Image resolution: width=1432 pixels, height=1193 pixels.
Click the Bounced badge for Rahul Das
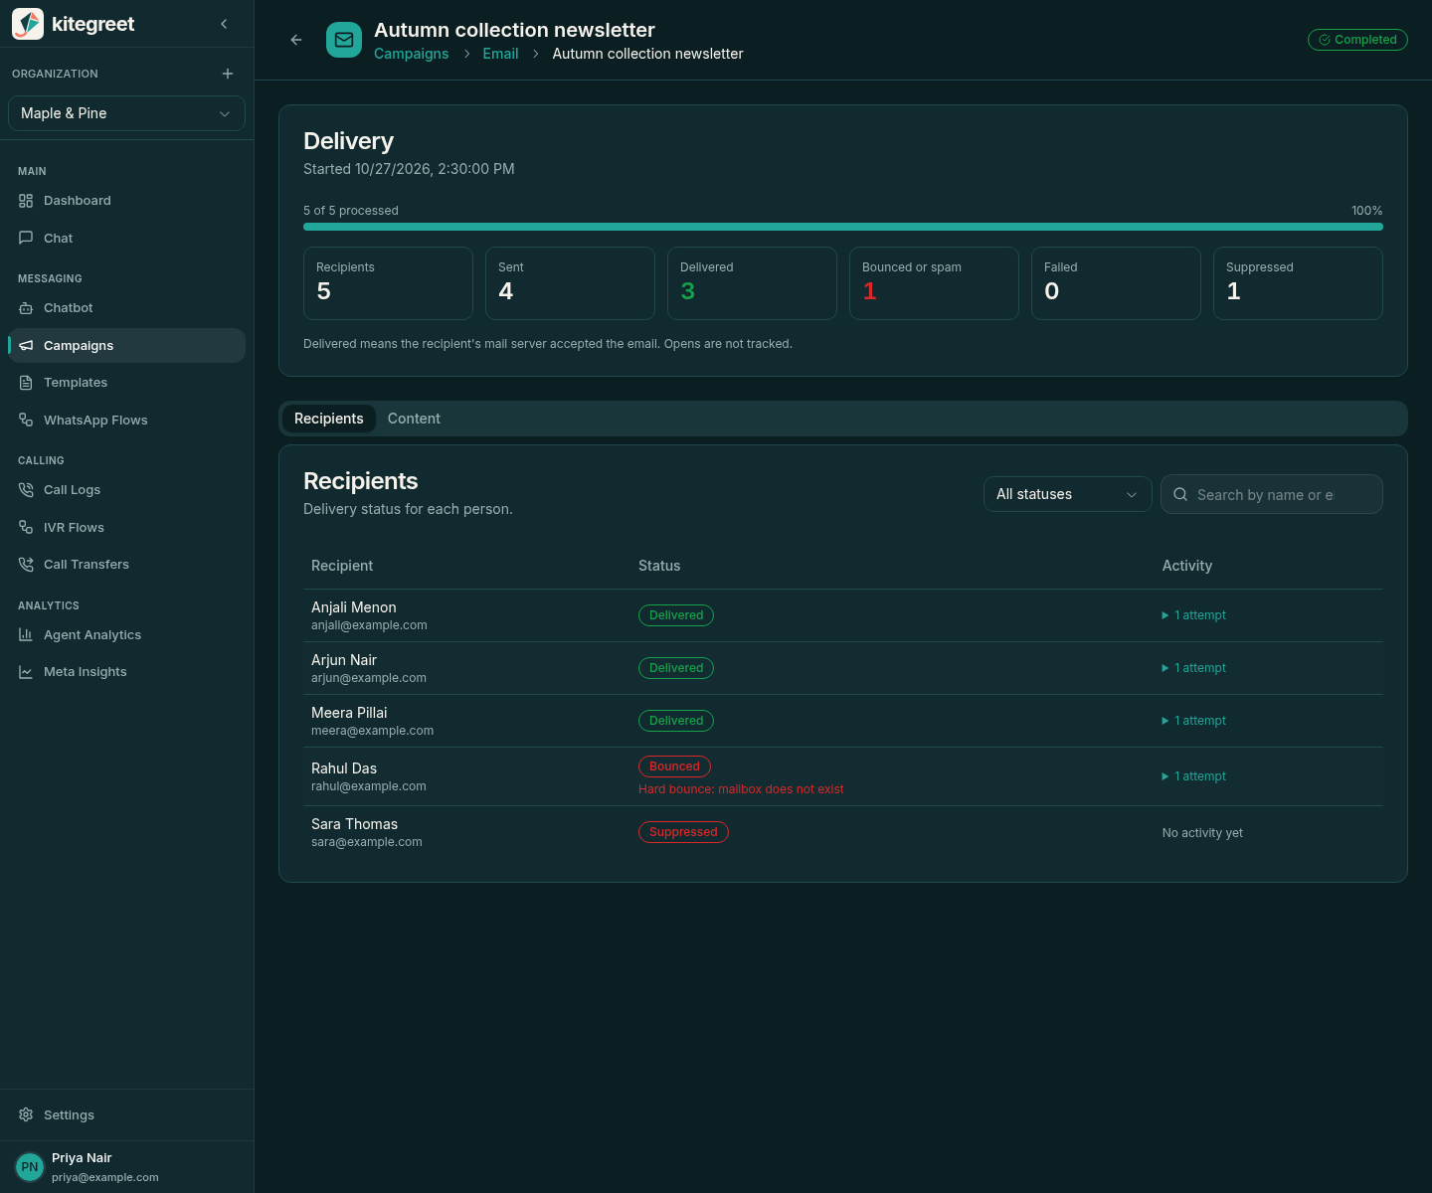674,767
